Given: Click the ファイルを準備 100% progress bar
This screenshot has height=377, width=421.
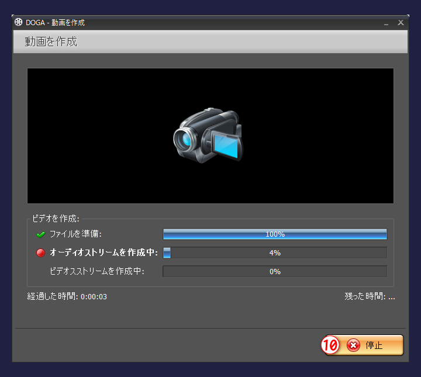Looking at the screenshot, I should click(x=274, y=234).
